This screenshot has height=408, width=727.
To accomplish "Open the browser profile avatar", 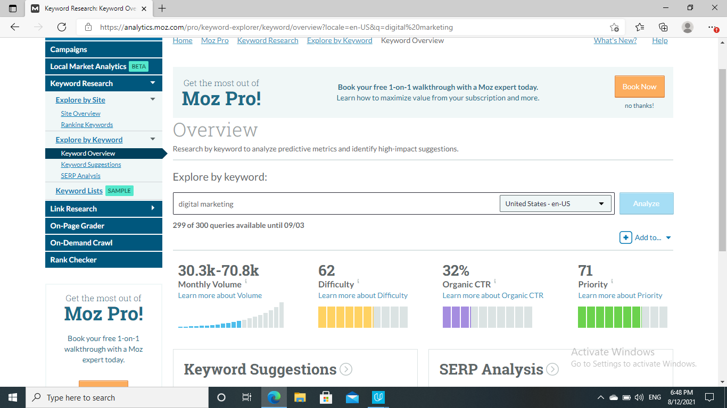I will (688, 27).
